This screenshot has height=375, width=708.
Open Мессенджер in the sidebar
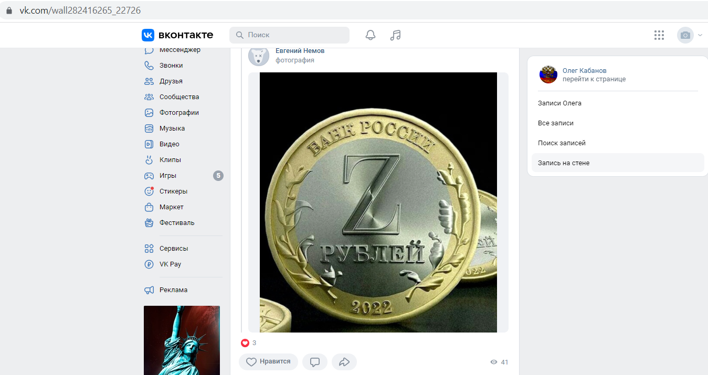pos(180,50)
